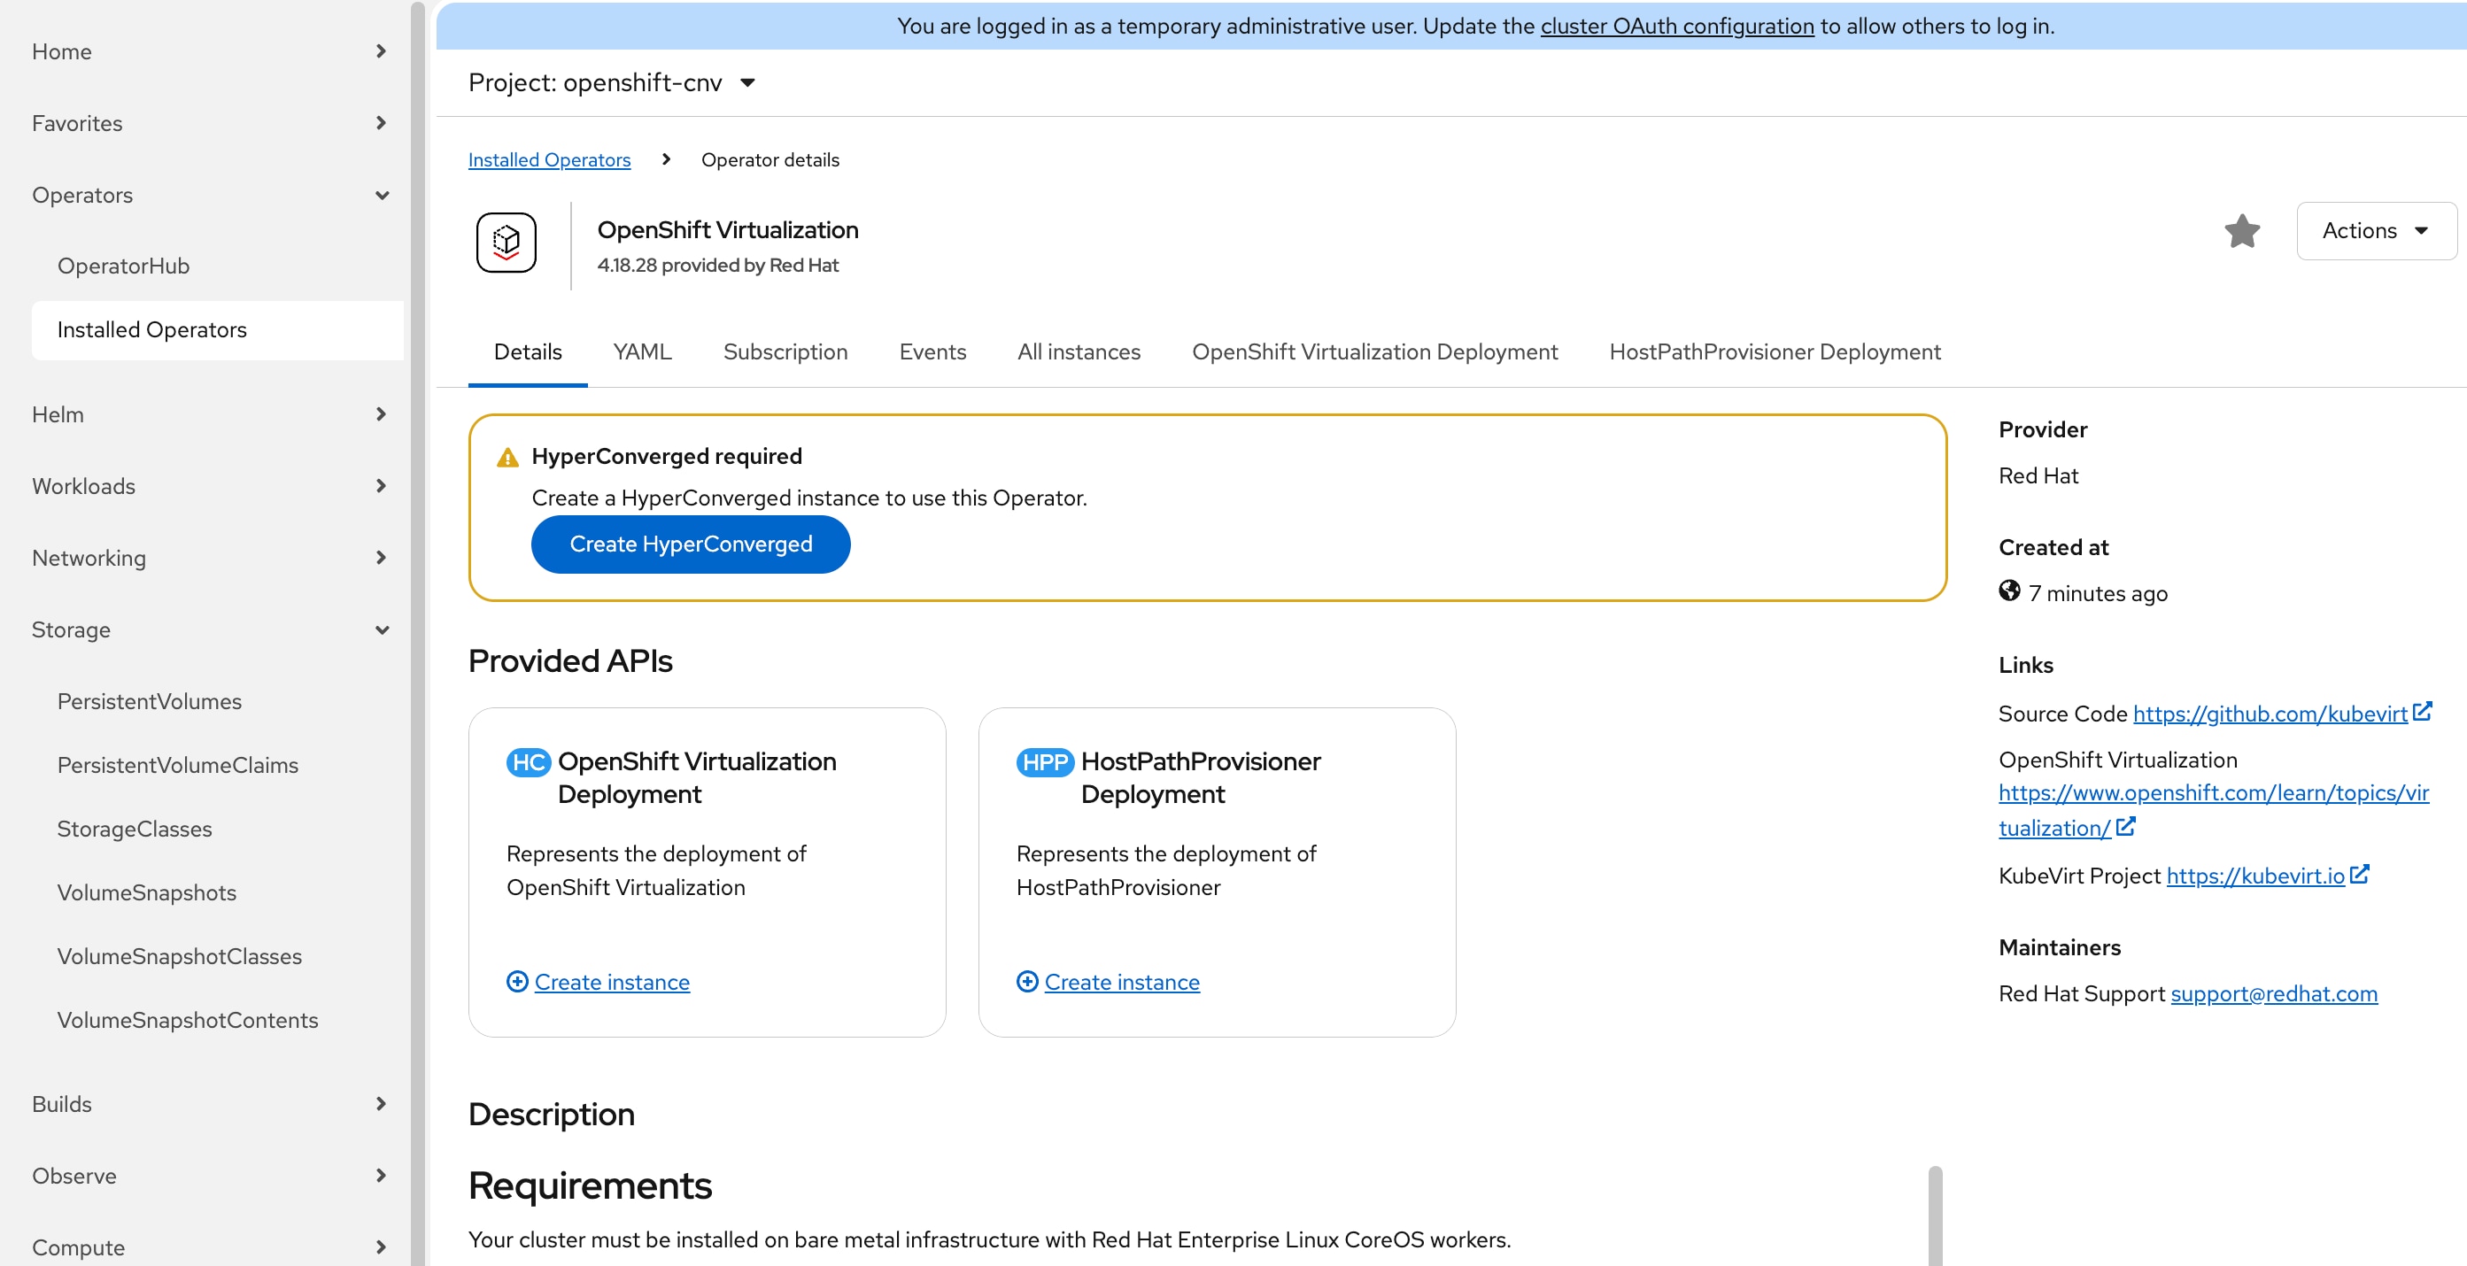Go to OperatorHub in sidebar
2467x1266 pixels.
pos(218,266)
